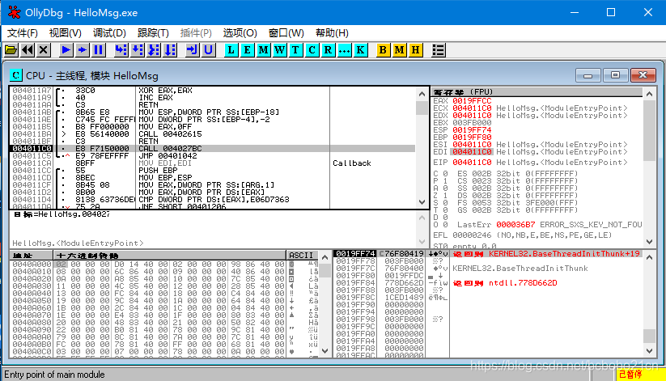666x381 pixels.
Task: Open the 窗口(W) menu
Action: tap(286, 32)
